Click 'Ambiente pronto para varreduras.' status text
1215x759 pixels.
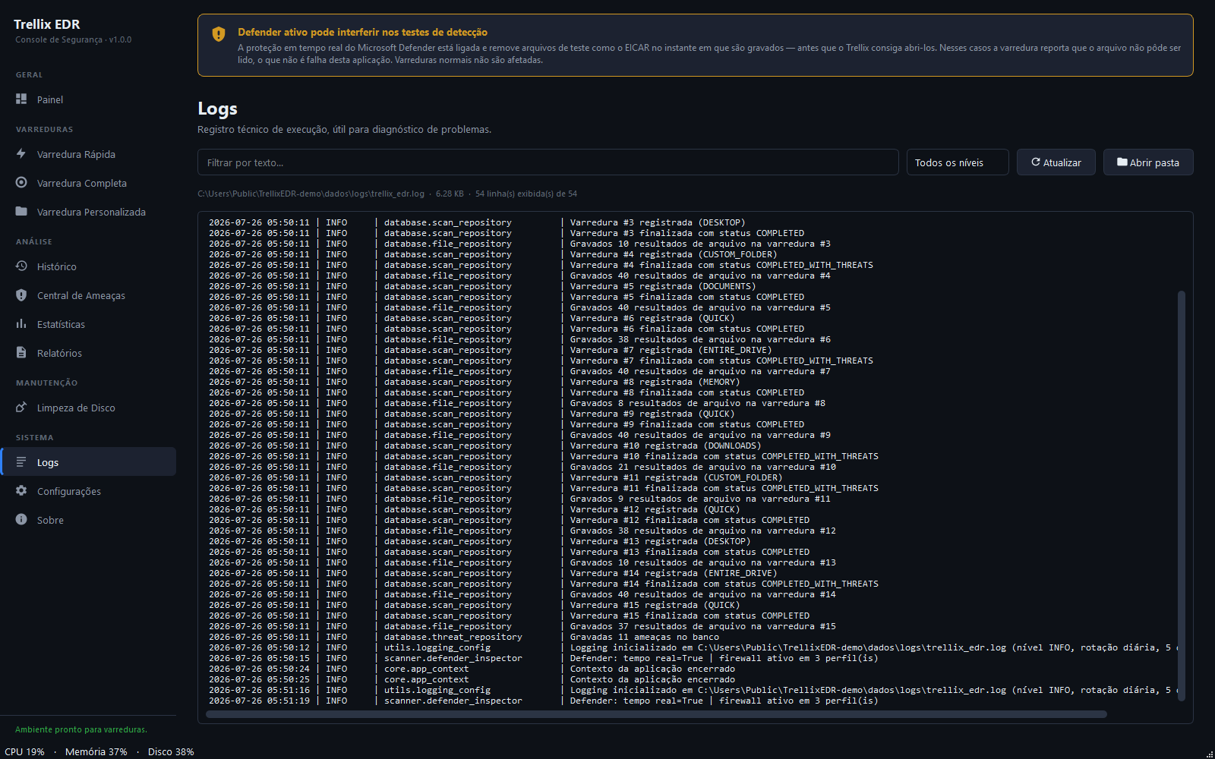(x=81, y=729)
